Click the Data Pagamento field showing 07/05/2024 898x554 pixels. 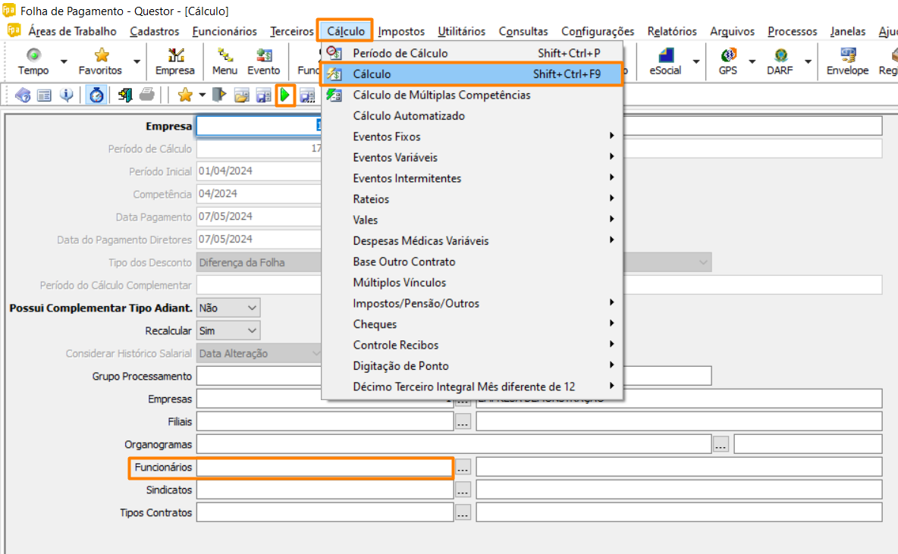coord(259,216)
